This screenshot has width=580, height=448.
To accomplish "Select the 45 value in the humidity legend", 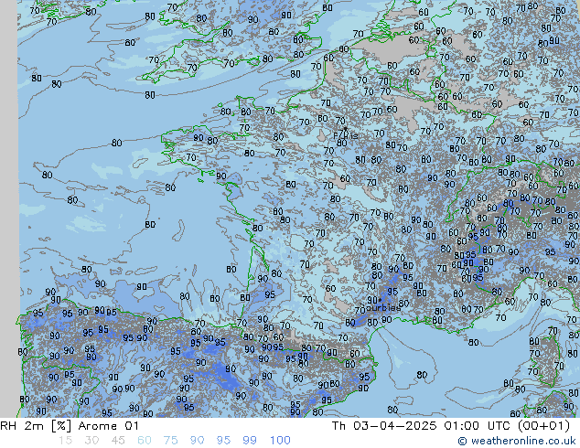I will click(118, 441).
